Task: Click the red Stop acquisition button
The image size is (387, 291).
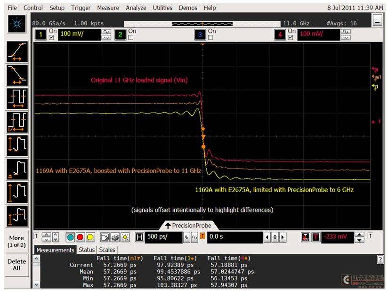Action: tap(80, 237)
